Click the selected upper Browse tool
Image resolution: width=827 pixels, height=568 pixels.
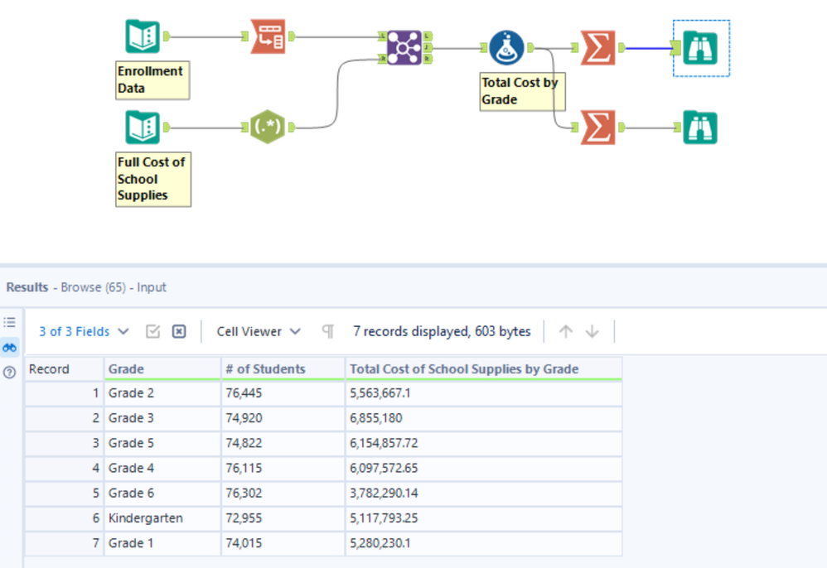(700, 48)
